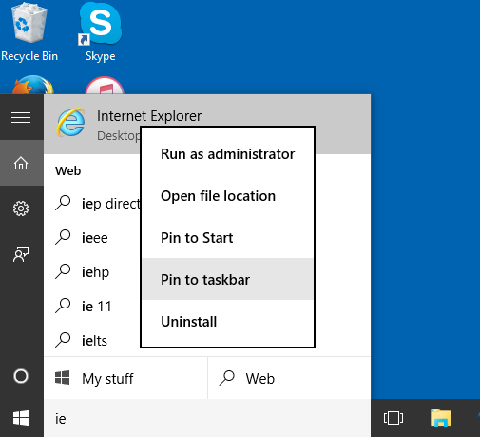The image size is (480, 437).
Task: Open Settings gear in Cortana sidebar
Action: coord(21,209)
